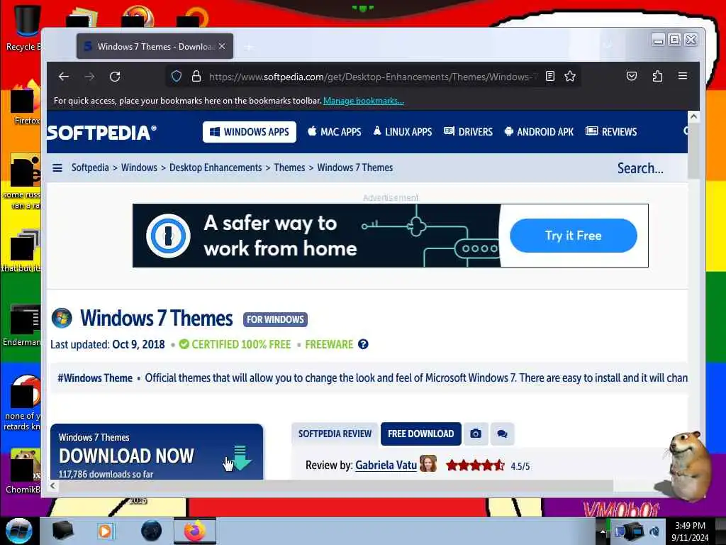Click the Softpedia logo
The height and width of the screenshot is (545, 726).
coord(101,133)
